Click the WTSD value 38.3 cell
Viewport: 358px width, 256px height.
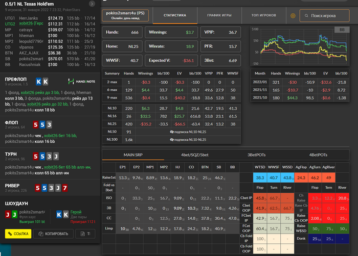(x=260, y=177)
